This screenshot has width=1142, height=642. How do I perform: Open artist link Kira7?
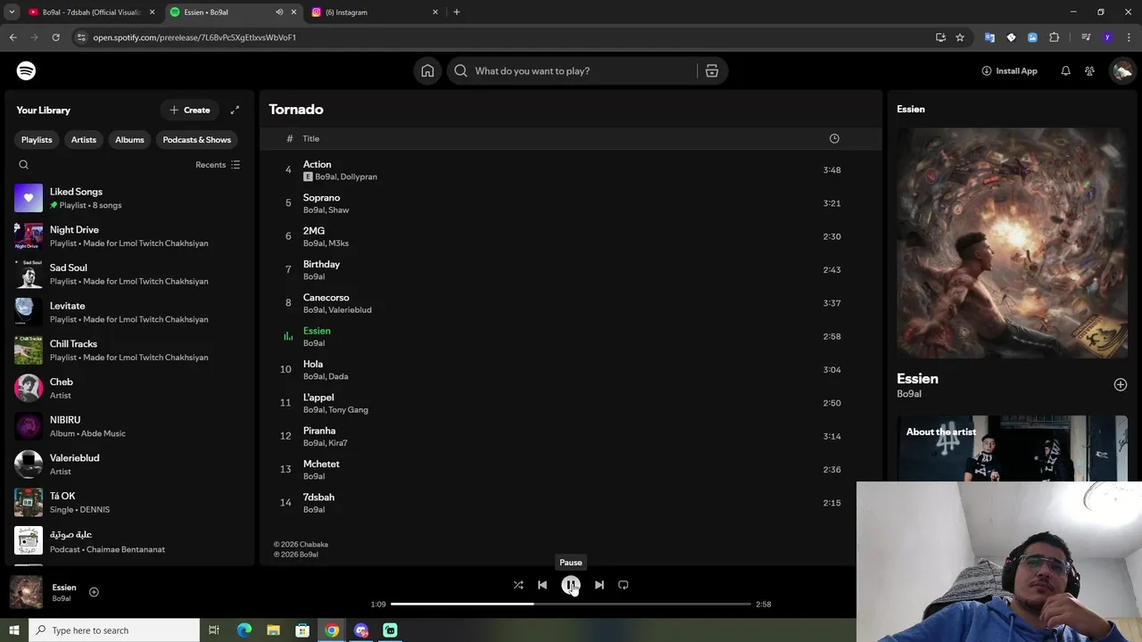338,443
